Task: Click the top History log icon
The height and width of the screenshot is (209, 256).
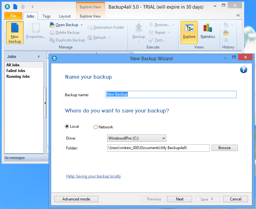Action: pyautogui.click(x=226, y=25)
